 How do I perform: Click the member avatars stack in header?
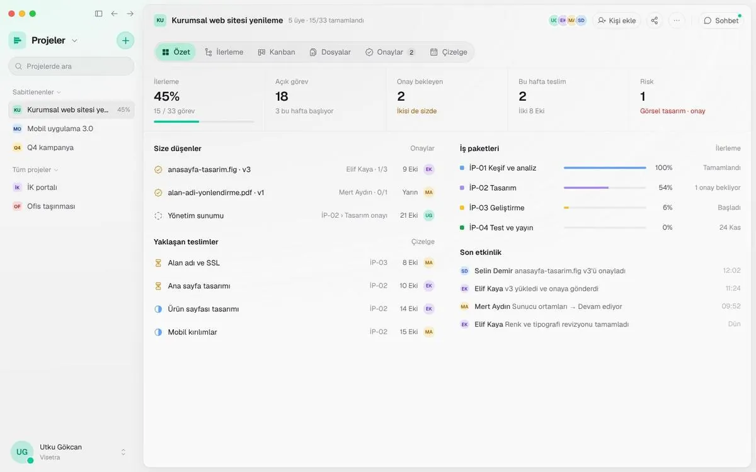tap(568, 20)
